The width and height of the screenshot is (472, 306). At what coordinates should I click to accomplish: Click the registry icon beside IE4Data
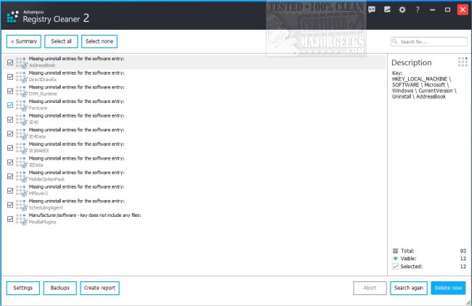click(21, 133)
